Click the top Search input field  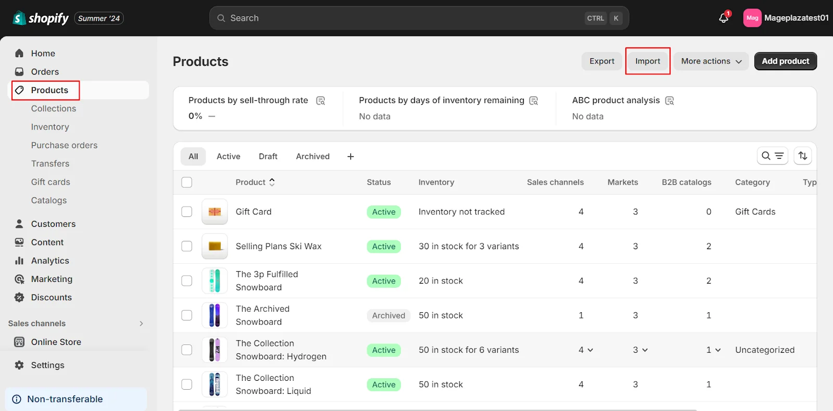click(x=419, y=18)
